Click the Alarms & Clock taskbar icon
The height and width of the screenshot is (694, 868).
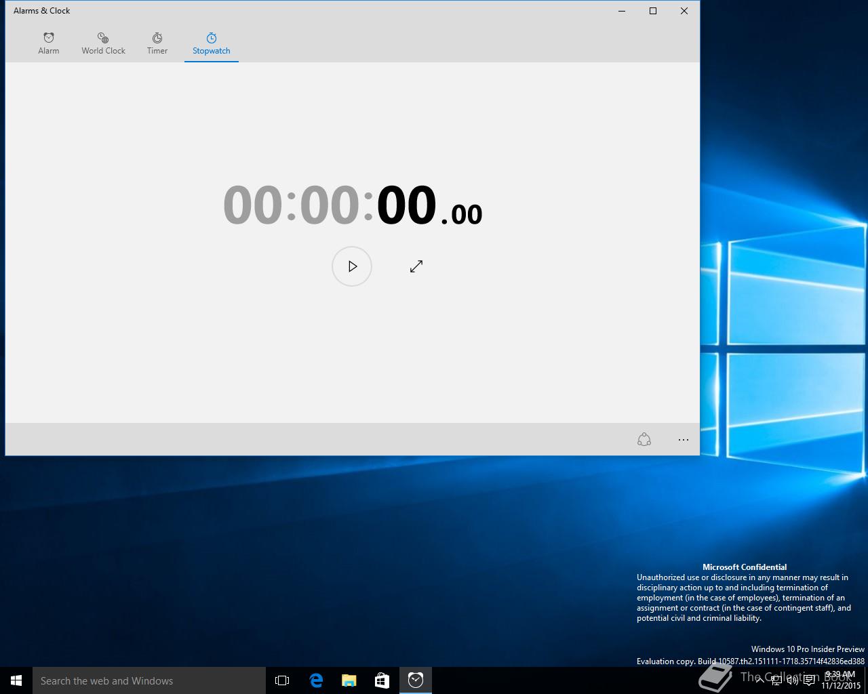(x=416, y=680)
